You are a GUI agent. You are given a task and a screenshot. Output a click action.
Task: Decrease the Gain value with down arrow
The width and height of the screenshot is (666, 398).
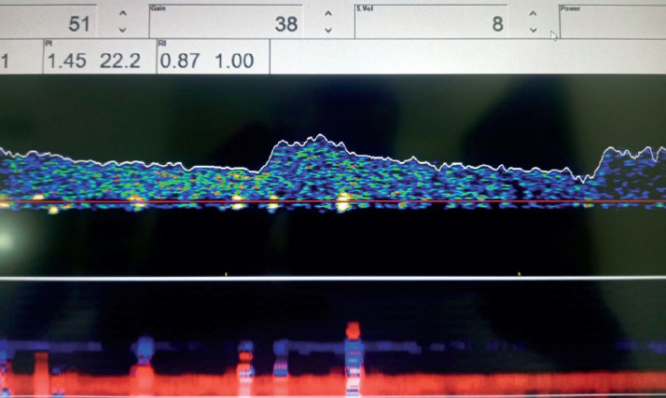click(327, 30)
